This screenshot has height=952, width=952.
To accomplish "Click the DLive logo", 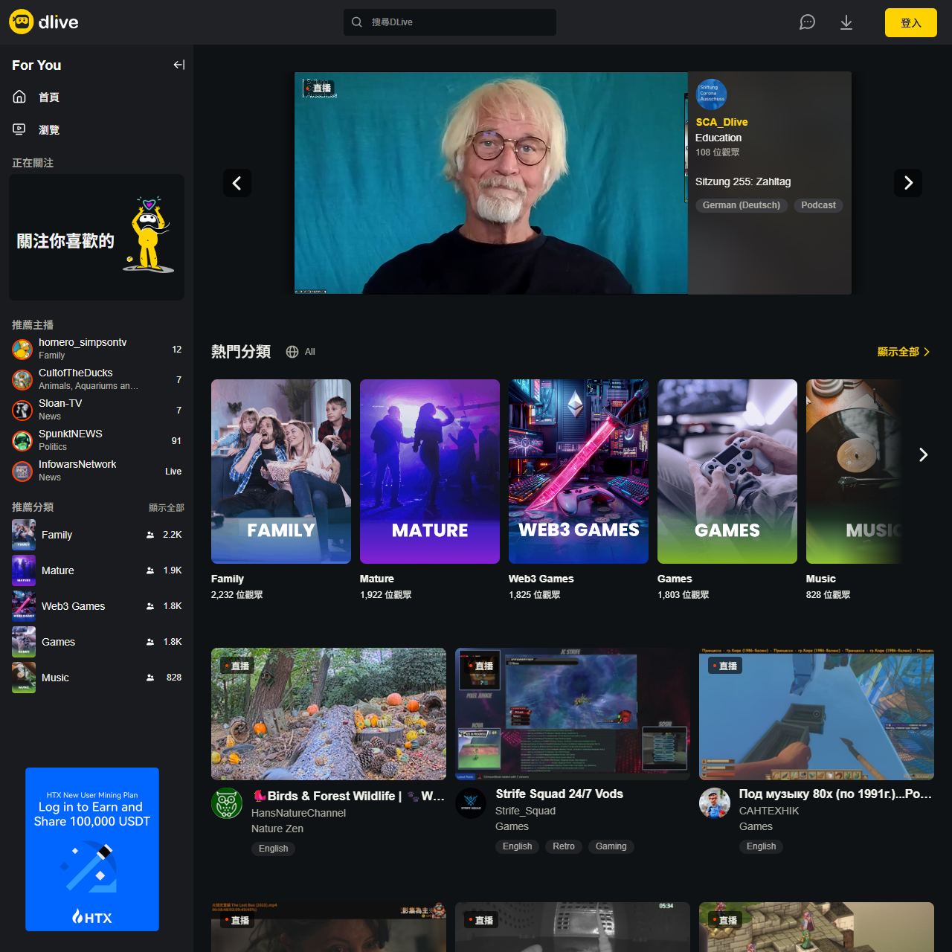I will [x=43, y=22].
